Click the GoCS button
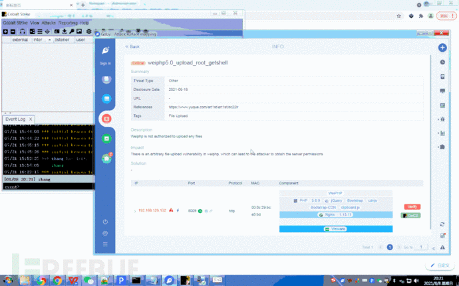Viewport: 459px width, 286px height. (x=410, y=216)
